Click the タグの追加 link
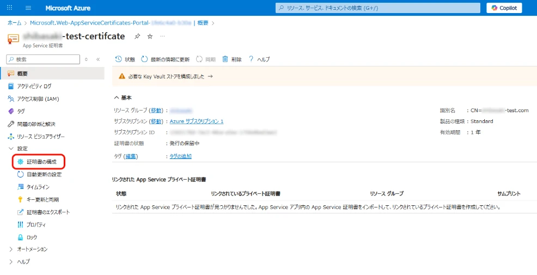 (x=180, y=156)
